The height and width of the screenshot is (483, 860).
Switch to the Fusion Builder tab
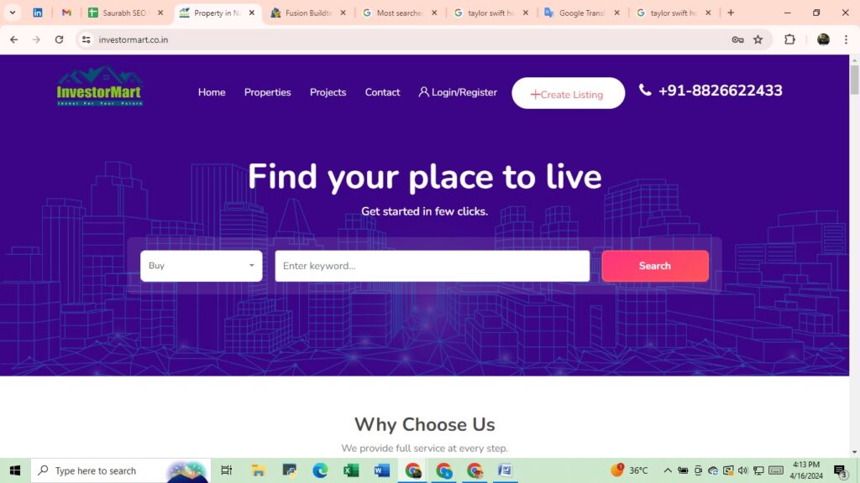[309, 13]
